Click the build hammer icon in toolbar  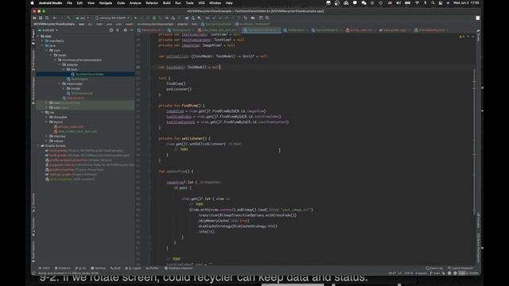(x=68, y=17)
